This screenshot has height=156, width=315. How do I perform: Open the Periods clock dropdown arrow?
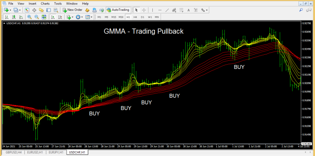(82, 17)
